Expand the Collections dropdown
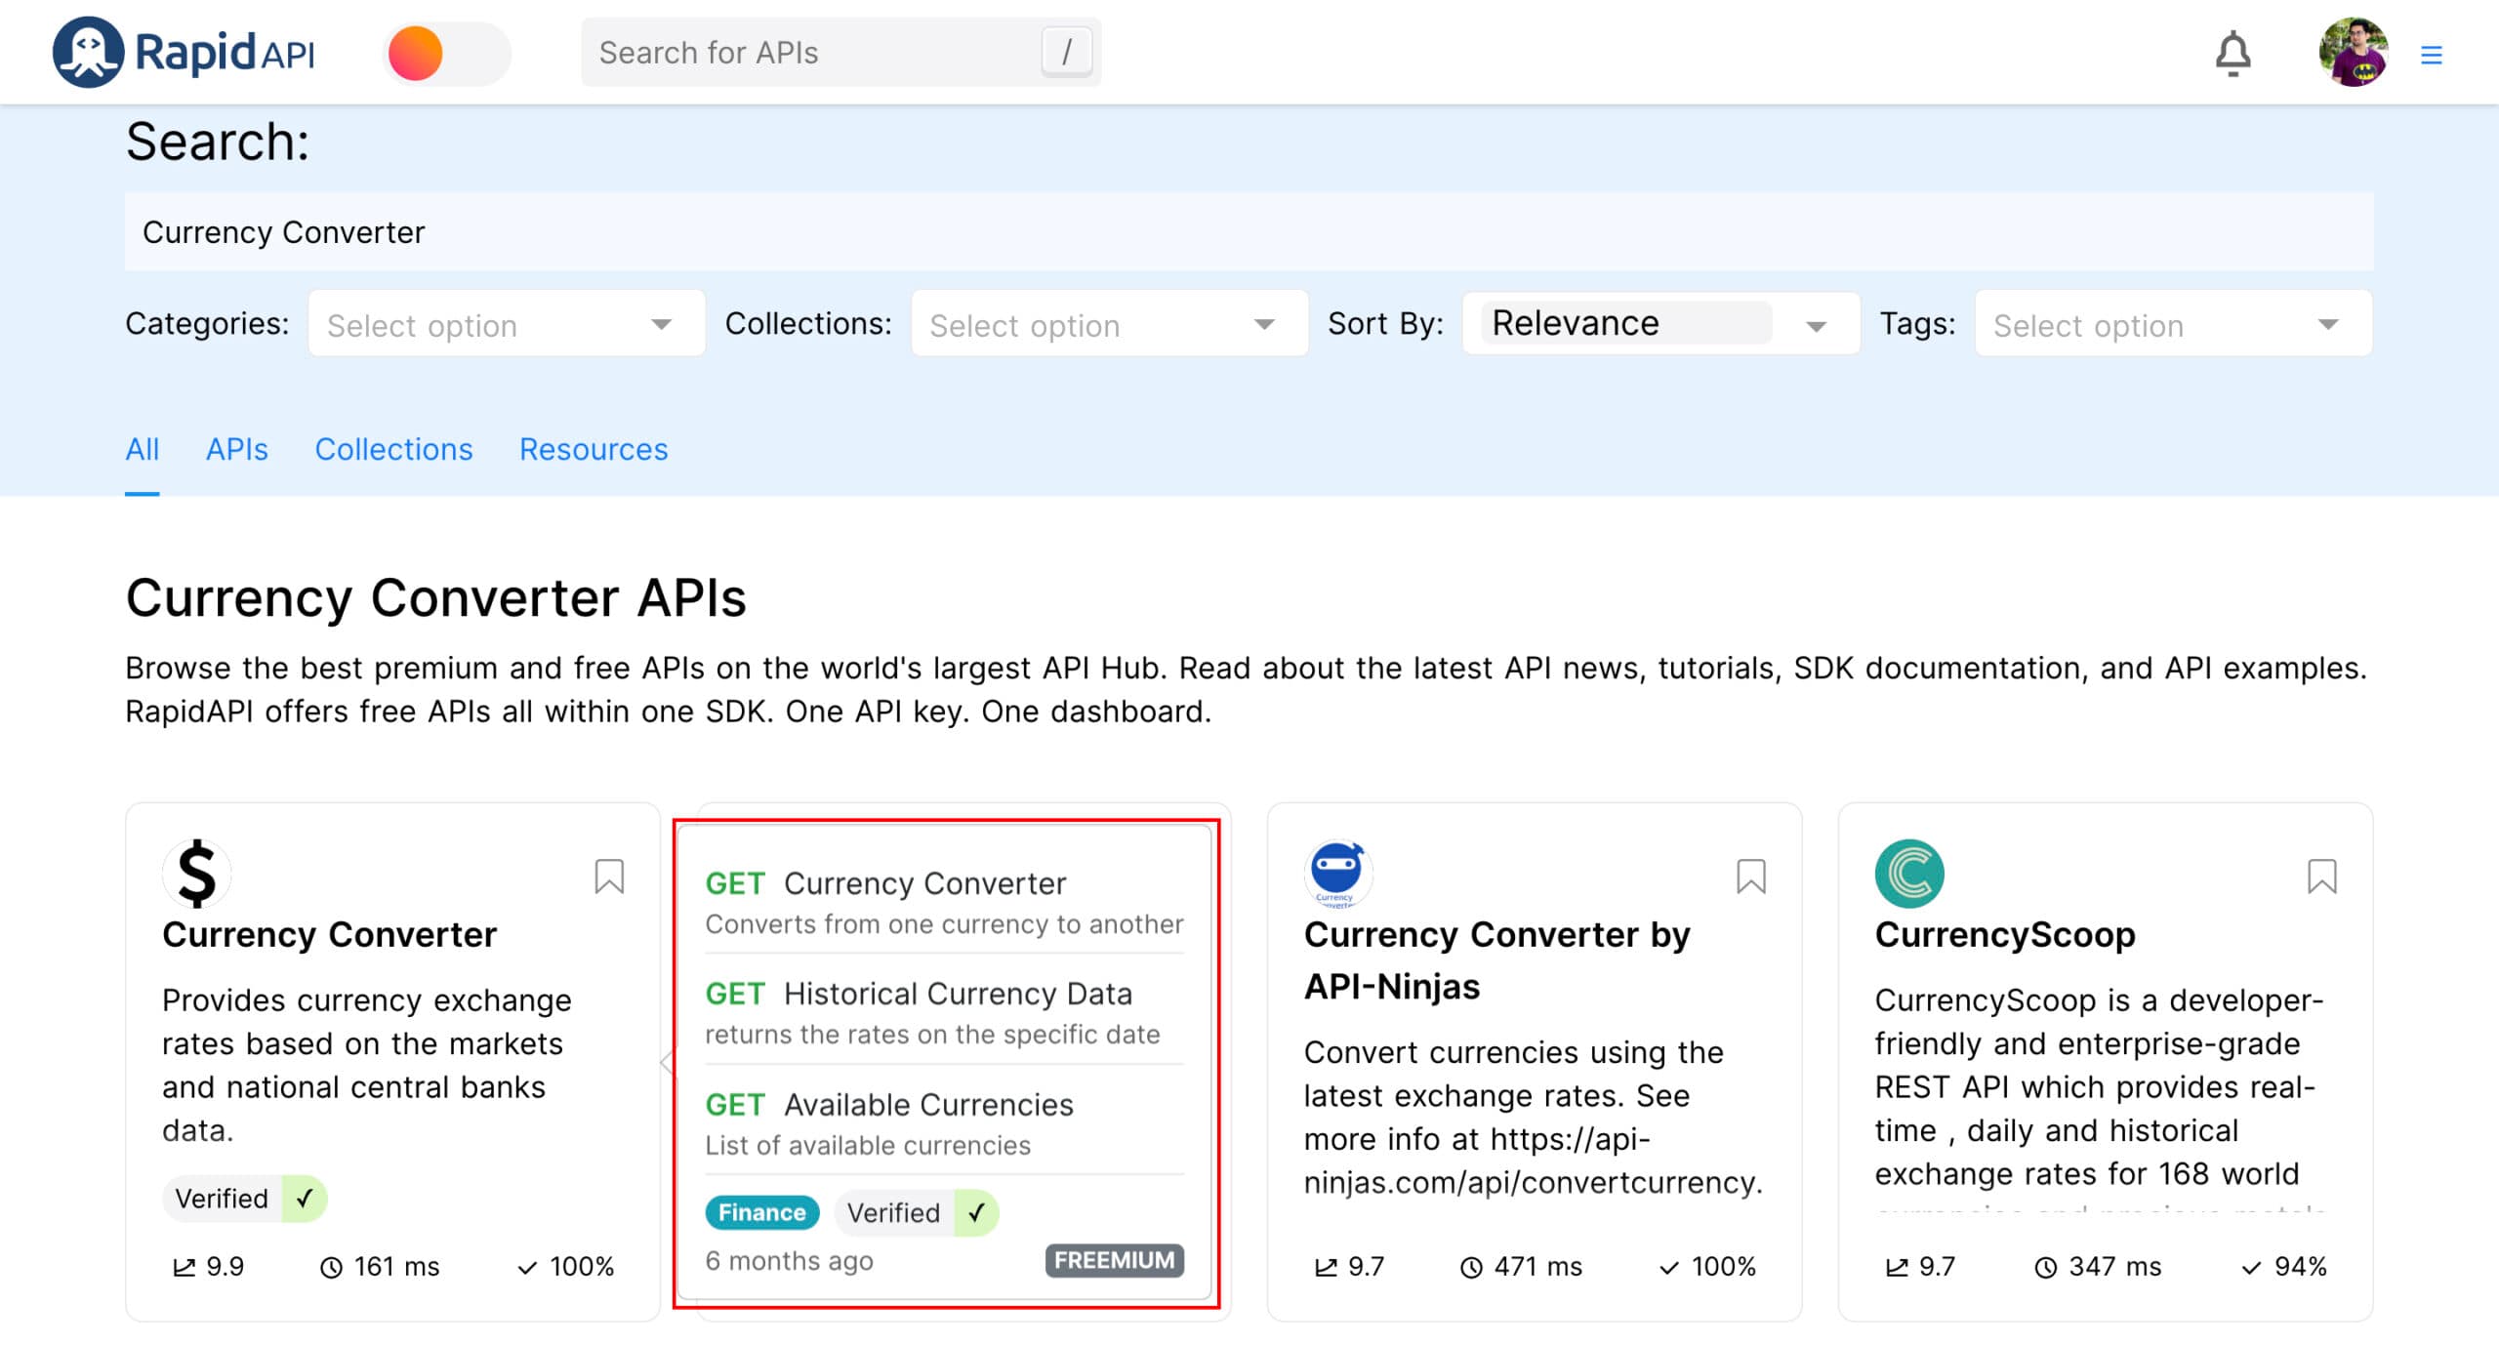This screenshot has width=2499, height=1345. (x=1109, y=324)
